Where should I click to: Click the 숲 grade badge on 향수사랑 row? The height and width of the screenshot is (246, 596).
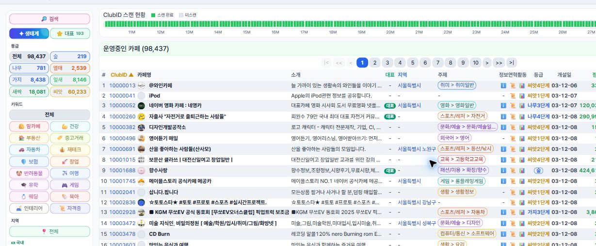tap(538, 171)
